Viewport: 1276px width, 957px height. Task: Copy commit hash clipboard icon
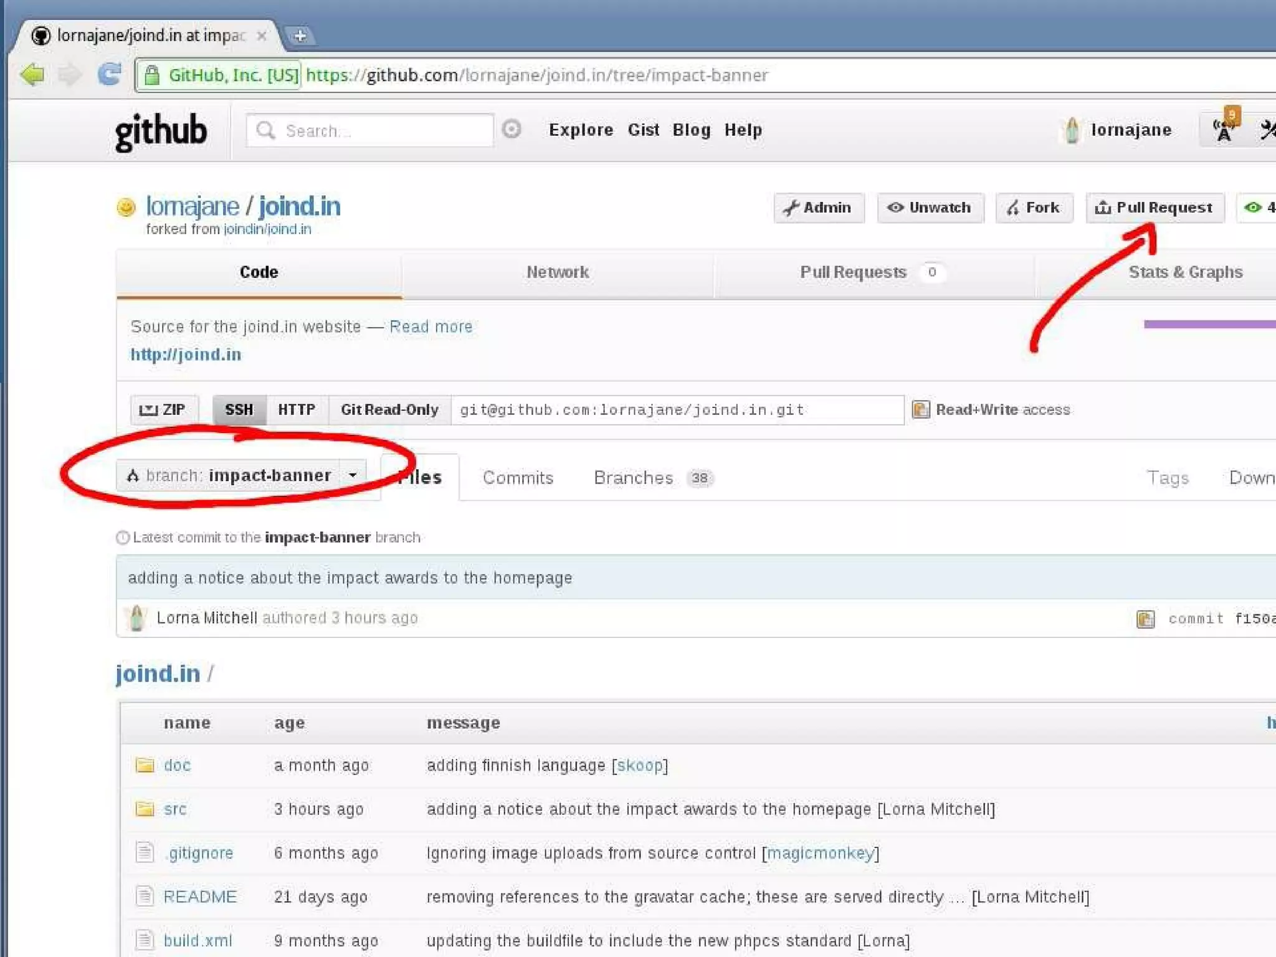(x=1145, y=619)
